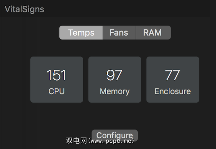Click the 97 Memory temperature reading
Image resolution: width=216 pixels, height=149 pixels.
[114, 75]
